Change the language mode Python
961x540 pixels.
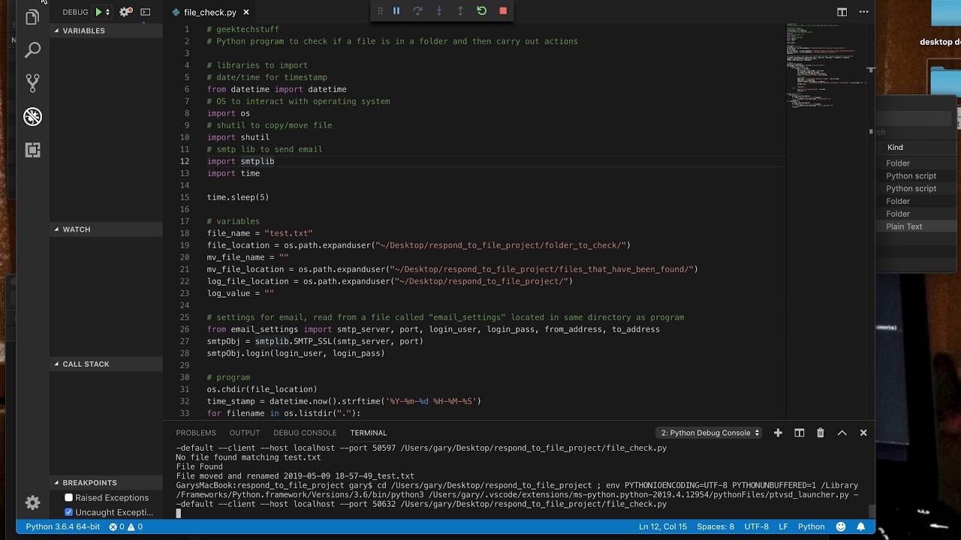click(x=812, y=526)
